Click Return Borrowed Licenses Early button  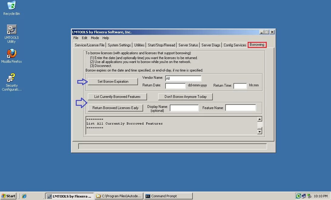pos(115,108)
